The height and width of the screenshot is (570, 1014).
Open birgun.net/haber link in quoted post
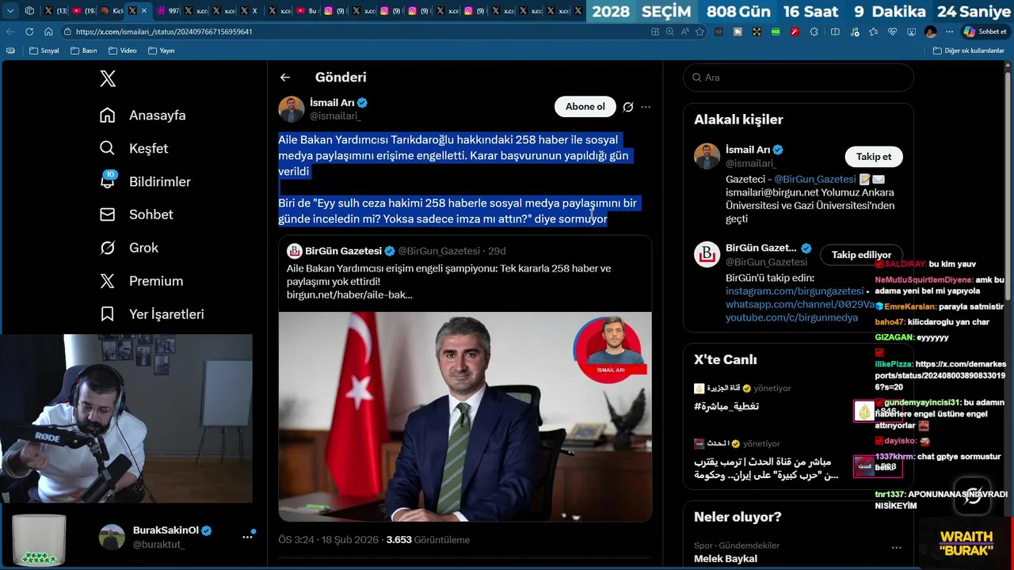tap(349, 294)
